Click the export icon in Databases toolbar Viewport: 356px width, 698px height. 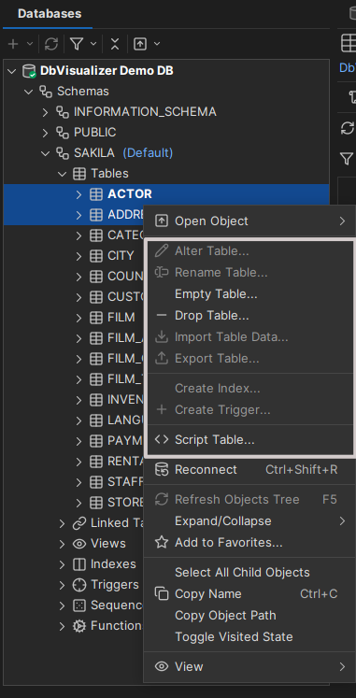(140, 44)
